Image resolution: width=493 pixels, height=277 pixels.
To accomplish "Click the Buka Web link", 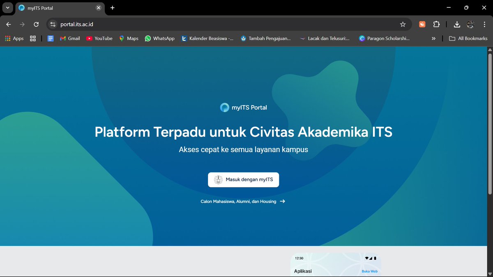I will (369, 271).
